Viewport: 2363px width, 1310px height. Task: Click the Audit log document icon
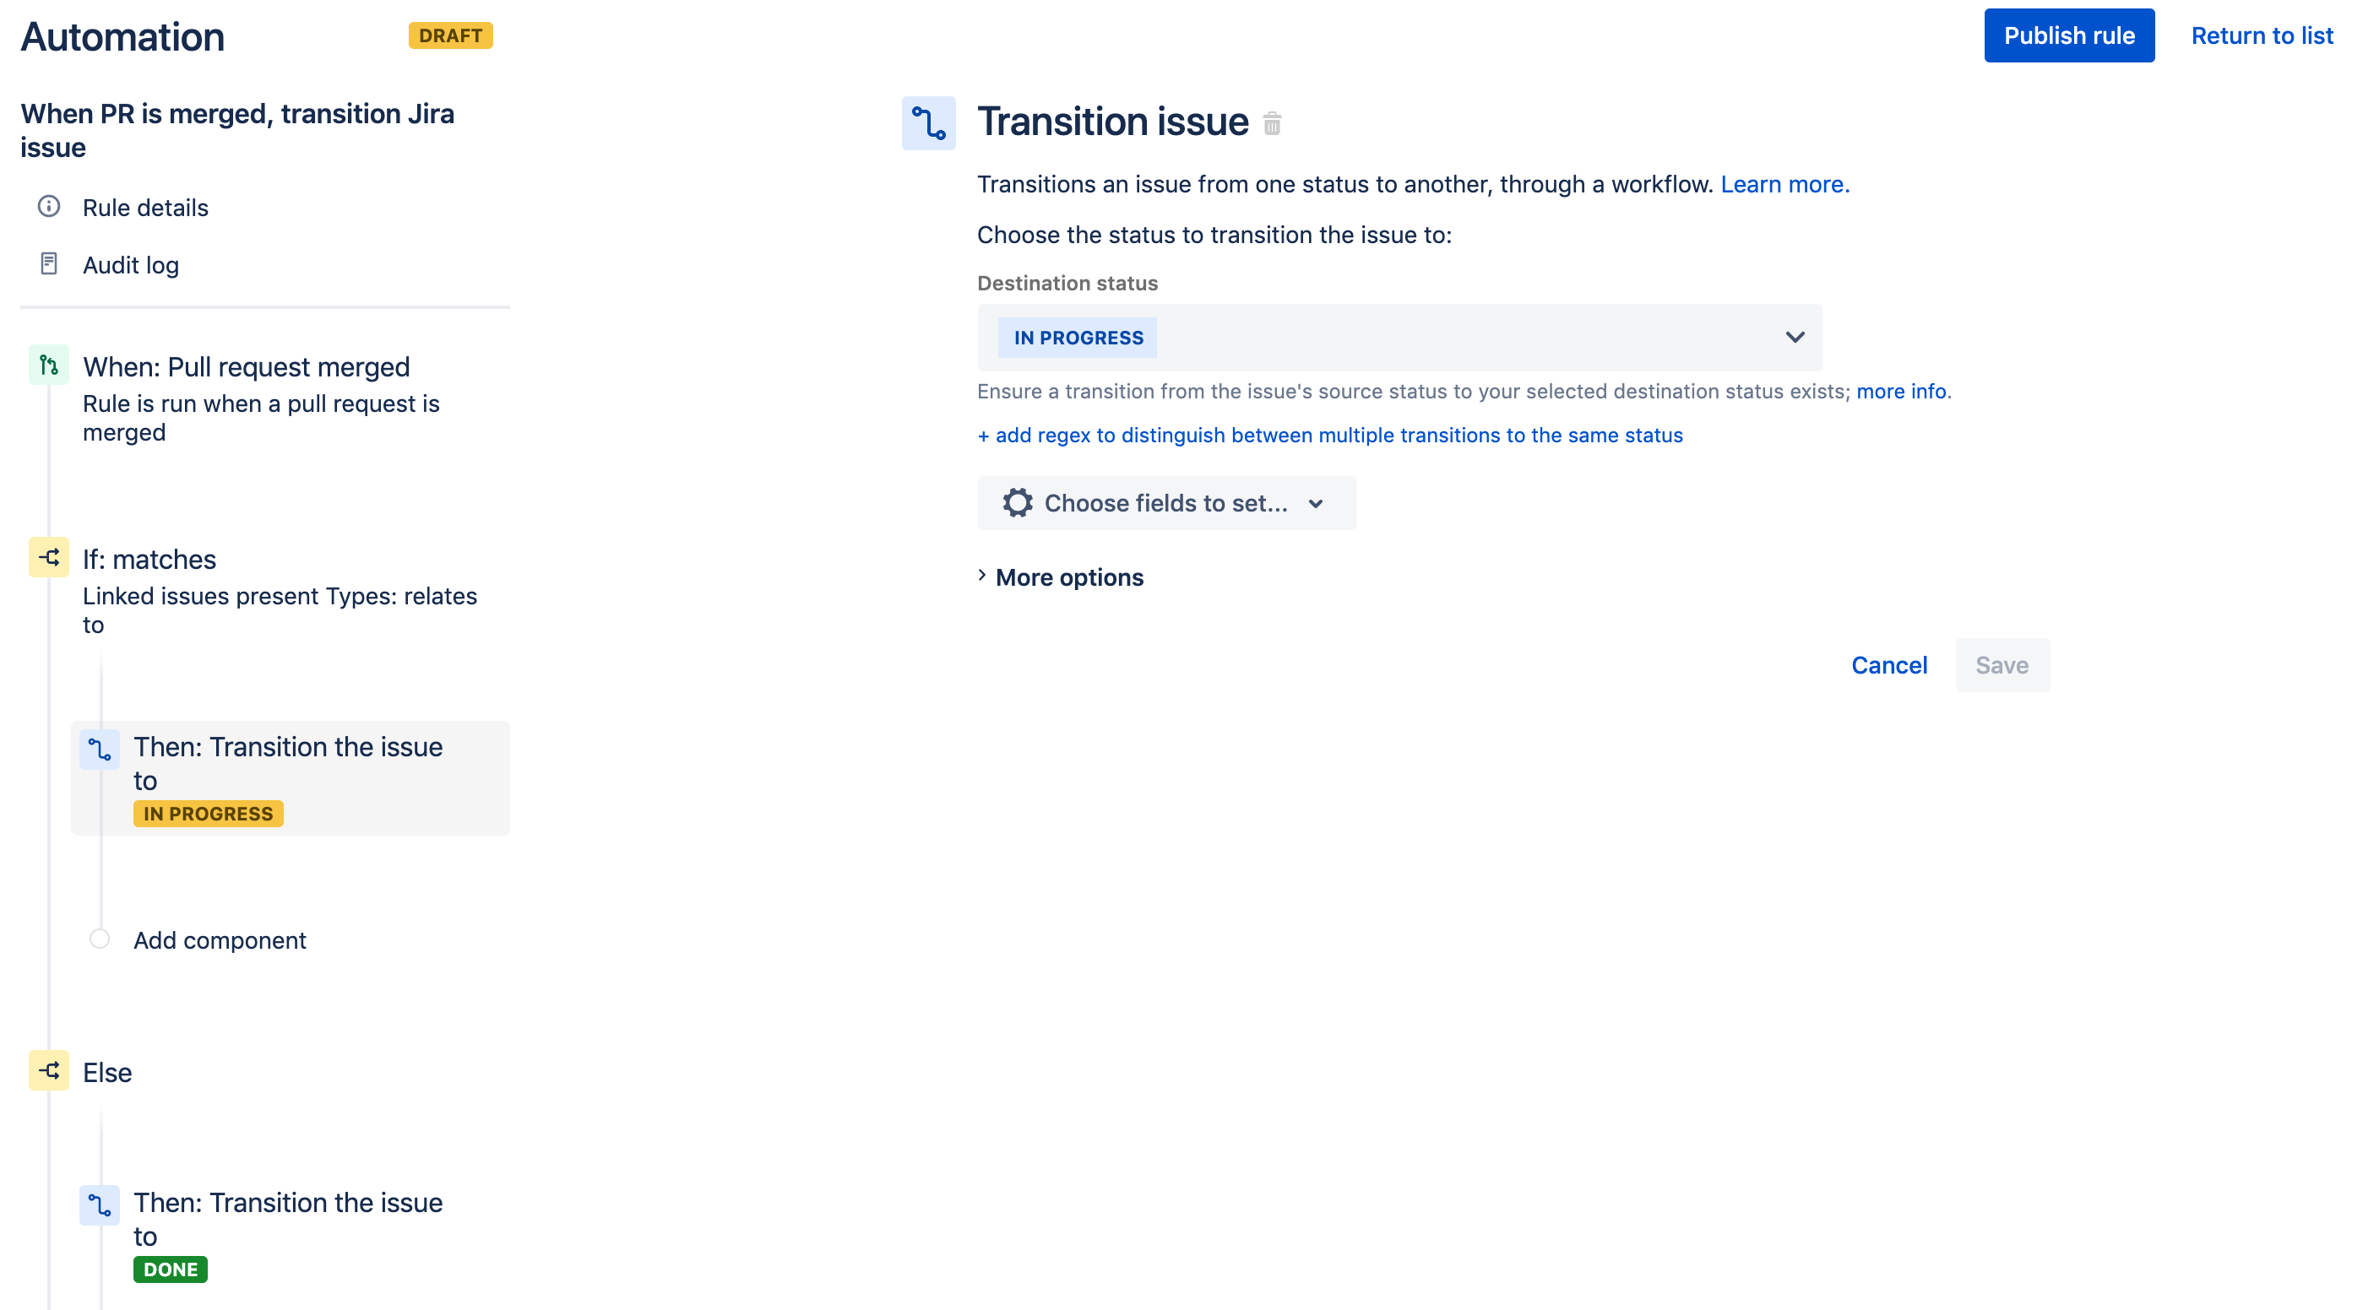click(x=50, y=264)
